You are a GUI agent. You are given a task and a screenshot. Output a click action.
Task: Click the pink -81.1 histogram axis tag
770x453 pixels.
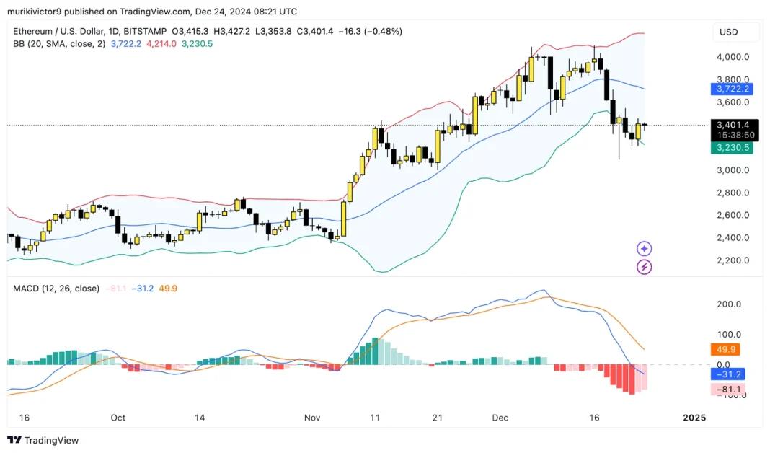(726, 390)
